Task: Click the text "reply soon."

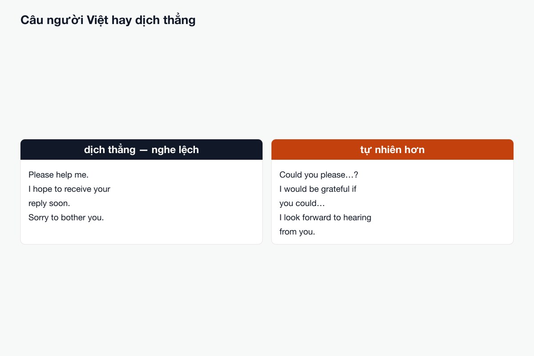Action: pyautogui.click(x=49, y=203)
